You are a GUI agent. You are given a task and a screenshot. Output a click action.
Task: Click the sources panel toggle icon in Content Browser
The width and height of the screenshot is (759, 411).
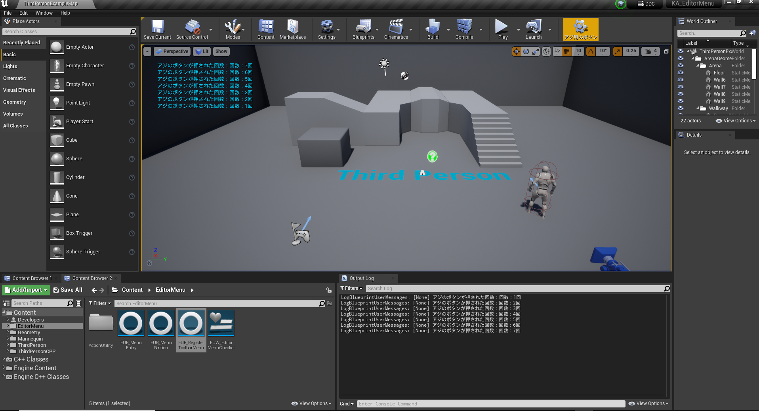click(x=6, y=303)
